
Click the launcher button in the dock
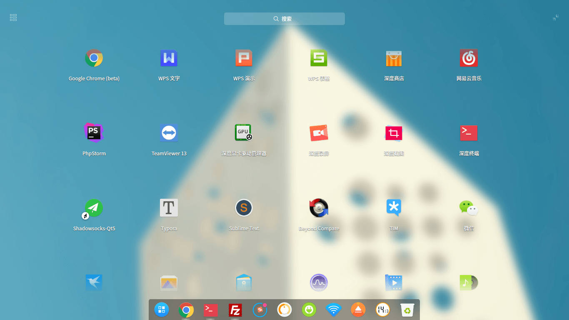click(x=162, y=310)
